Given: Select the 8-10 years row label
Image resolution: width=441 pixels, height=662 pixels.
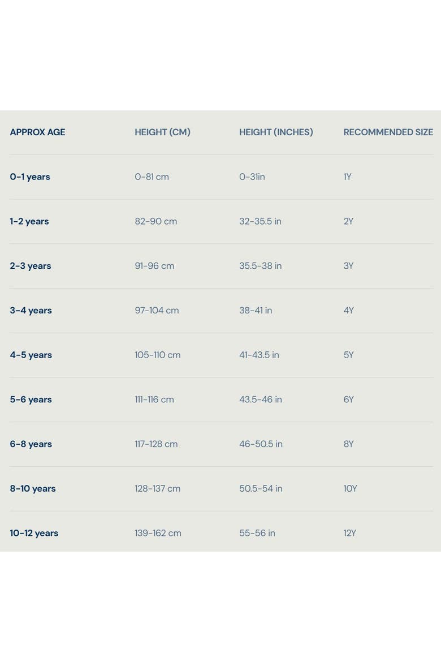Looking at the screenshot, I should click(33, 488).
